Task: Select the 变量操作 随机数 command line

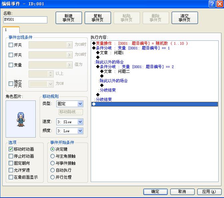Action: 140,43
